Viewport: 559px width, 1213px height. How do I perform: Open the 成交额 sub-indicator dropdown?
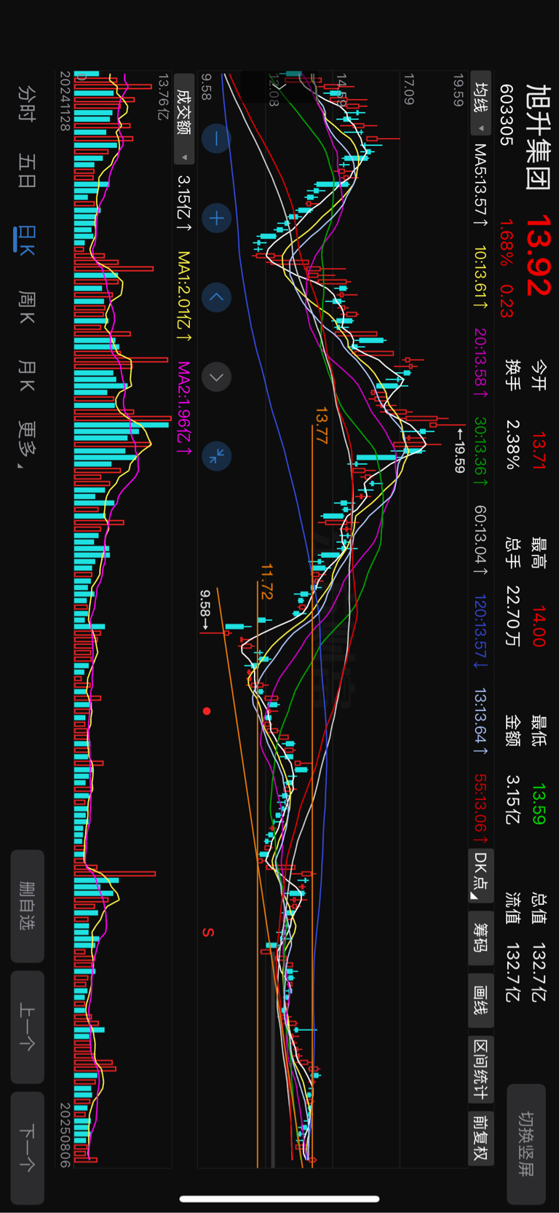(184, 119)
